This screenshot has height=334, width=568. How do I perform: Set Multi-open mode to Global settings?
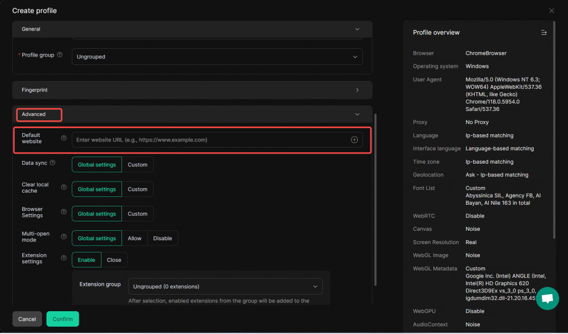[97, 239]
